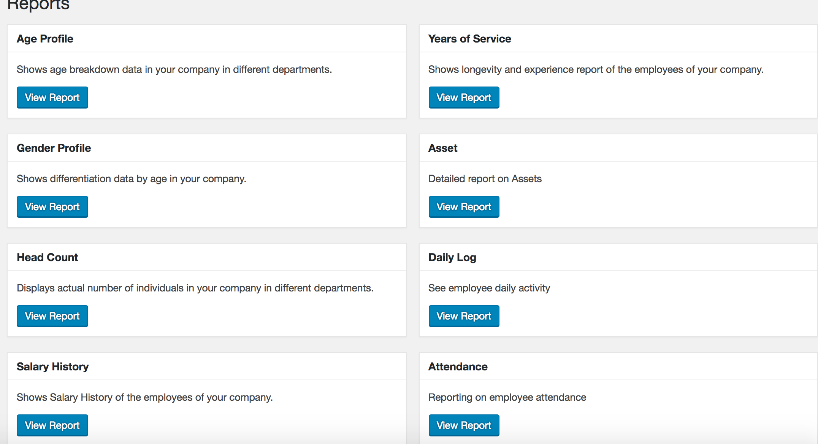The image size is (818, 444).
Task: Click 'See employee daily activity' text
Action: [x=489, y=288]
